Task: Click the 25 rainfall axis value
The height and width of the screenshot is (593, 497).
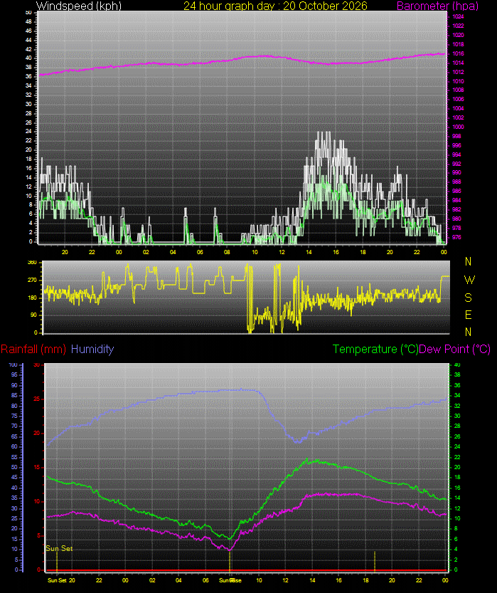Action: tap(37, 399)
